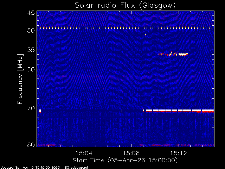Click the dotted yellow line near 50 MHz
This screenshot has width=225, height=169.
pos(125,28)
